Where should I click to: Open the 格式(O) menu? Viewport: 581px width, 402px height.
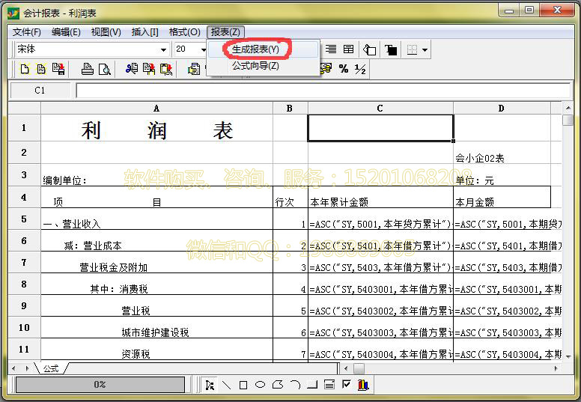pyautogui.click(x=184, y=31)
